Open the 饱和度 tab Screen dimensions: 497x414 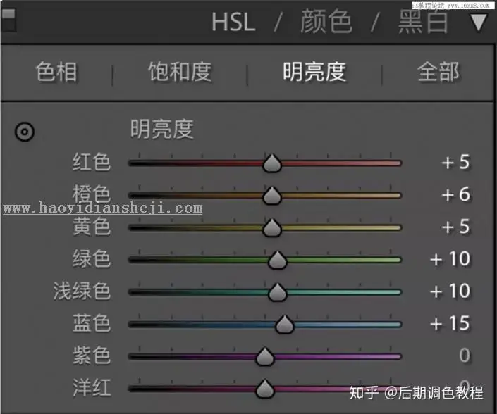pyautogui.click(x=180, y=72)
